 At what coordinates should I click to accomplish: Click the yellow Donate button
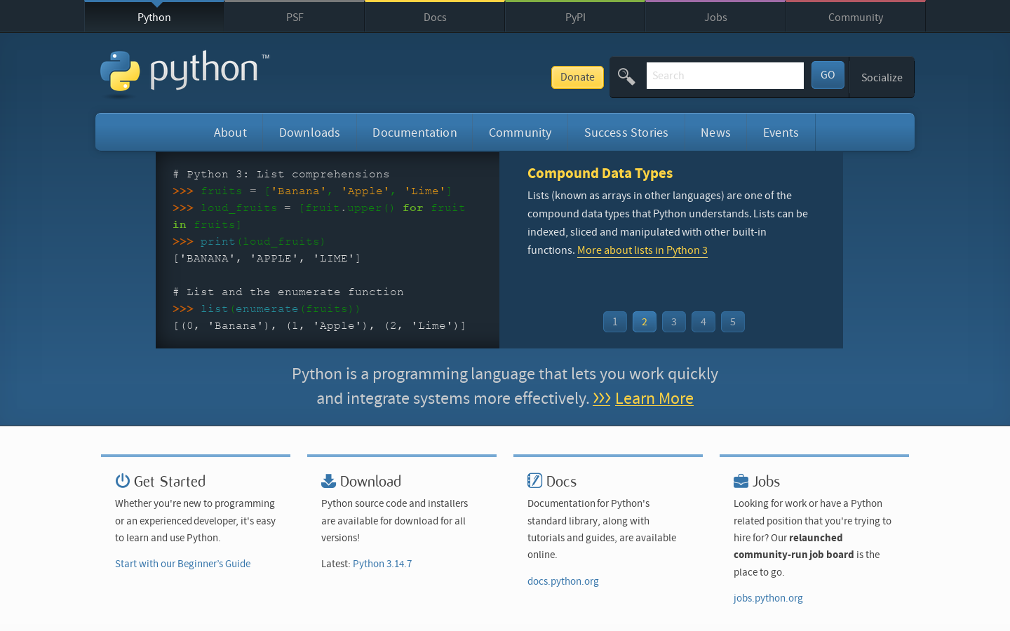coord(577,77)
